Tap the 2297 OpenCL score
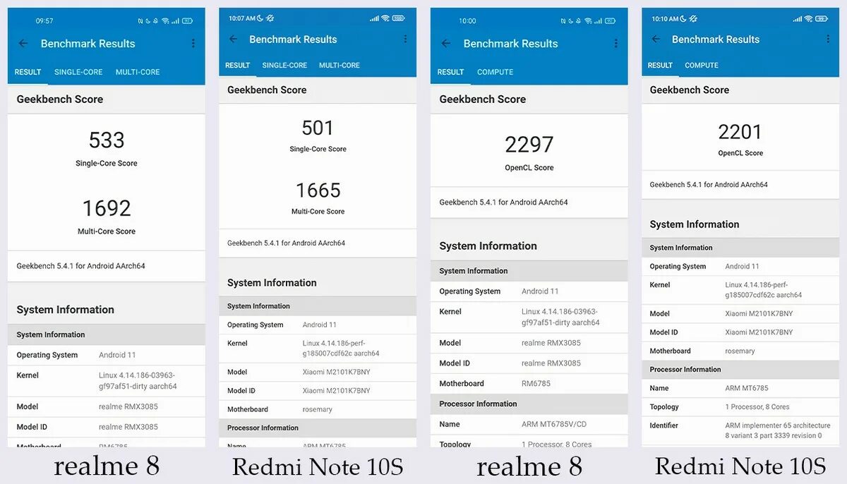 pyautogui.click(x=529, y=145)
